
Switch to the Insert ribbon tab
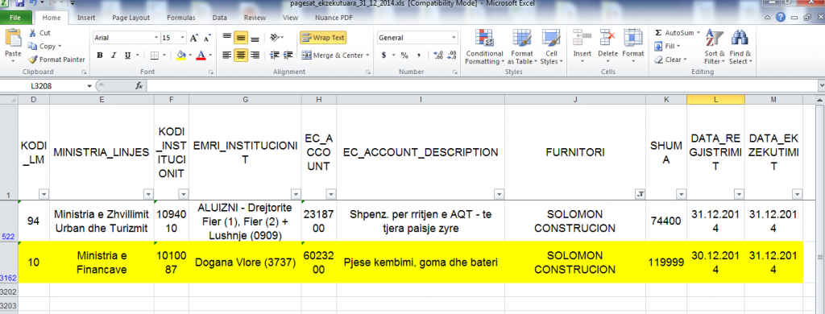coord(86,18)
